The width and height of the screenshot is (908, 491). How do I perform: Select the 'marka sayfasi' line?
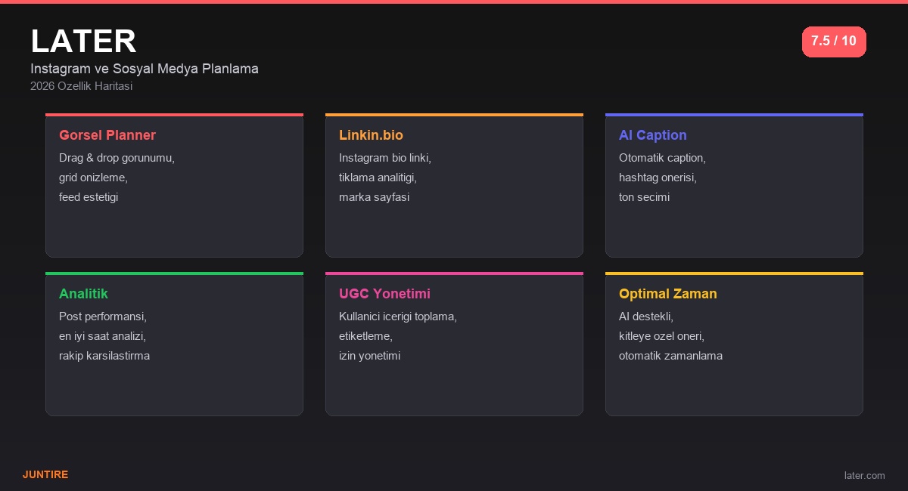tap(374, 197)
